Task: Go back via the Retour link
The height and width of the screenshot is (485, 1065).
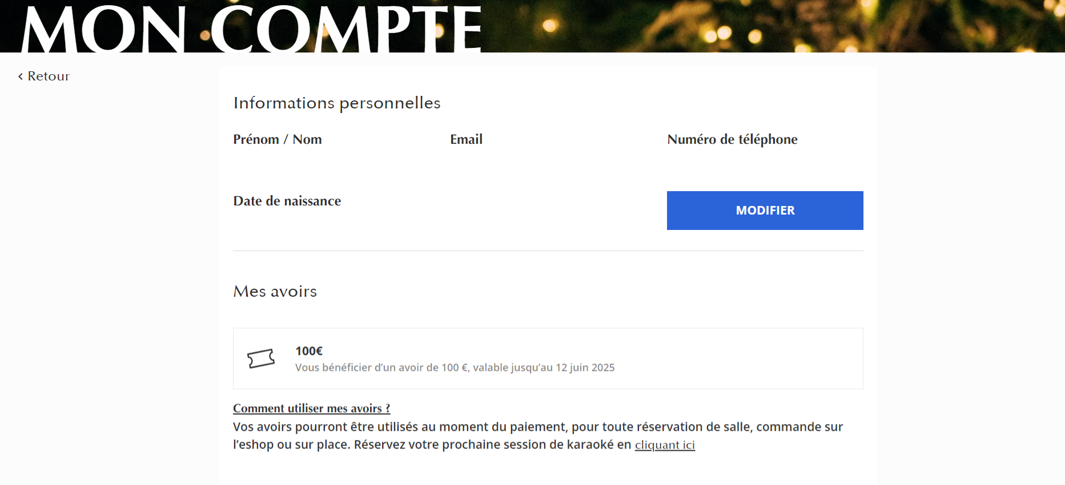Action: pos(44,76)
